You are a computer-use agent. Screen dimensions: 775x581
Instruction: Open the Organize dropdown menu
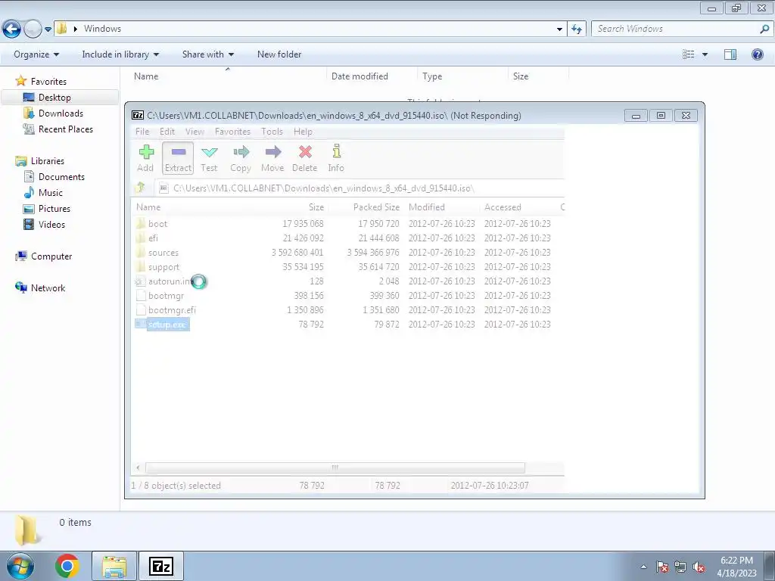tap(36, 54)
